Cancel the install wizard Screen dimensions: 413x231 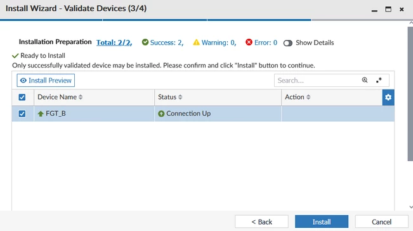[381, 221]
